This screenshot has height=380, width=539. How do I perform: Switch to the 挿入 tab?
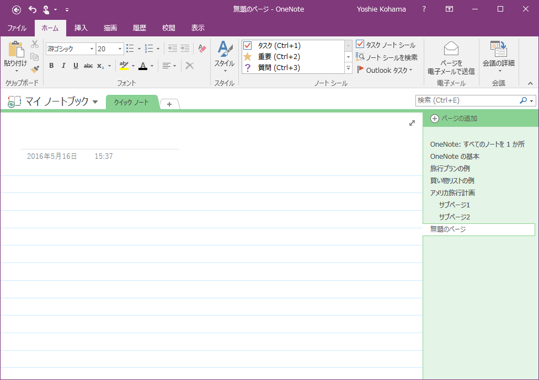coord(81,28)
